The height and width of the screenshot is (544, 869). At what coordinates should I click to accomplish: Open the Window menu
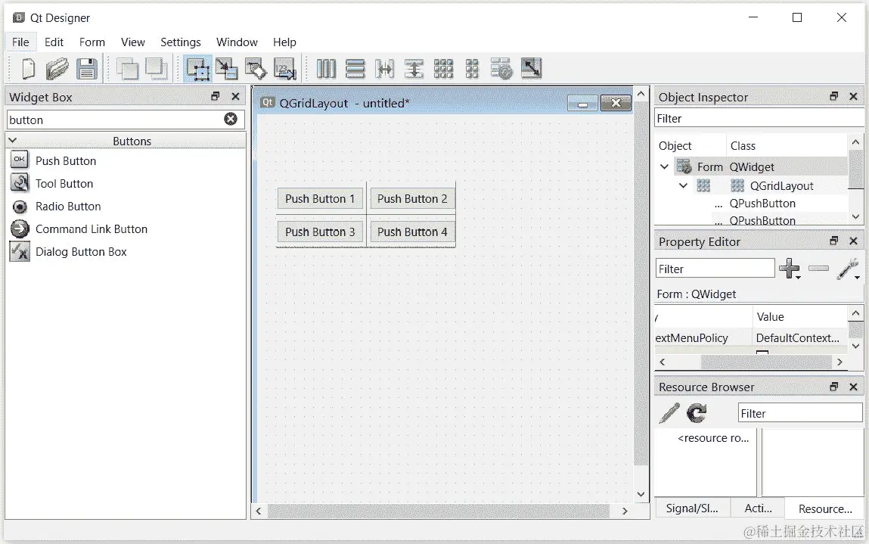(x=237, y=42)
